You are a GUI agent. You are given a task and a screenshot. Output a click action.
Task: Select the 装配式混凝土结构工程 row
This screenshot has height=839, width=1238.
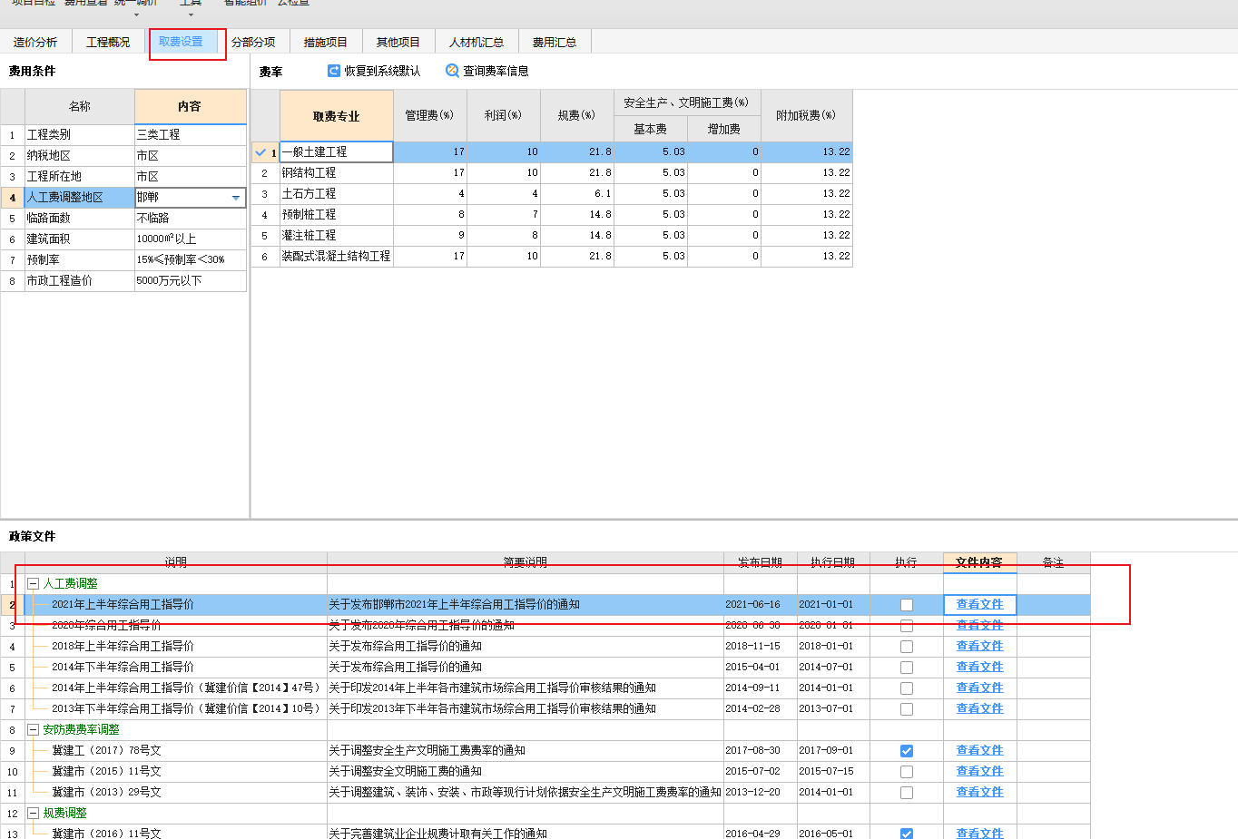pyautogui.click(x=552, y=256)
